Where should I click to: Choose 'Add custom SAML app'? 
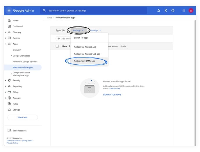point(89,61)
